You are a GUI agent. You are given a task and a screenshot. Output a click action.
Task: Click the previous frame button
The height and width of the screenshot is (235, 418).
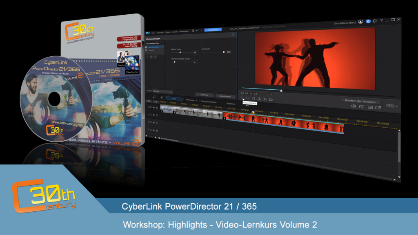point(253,98)
